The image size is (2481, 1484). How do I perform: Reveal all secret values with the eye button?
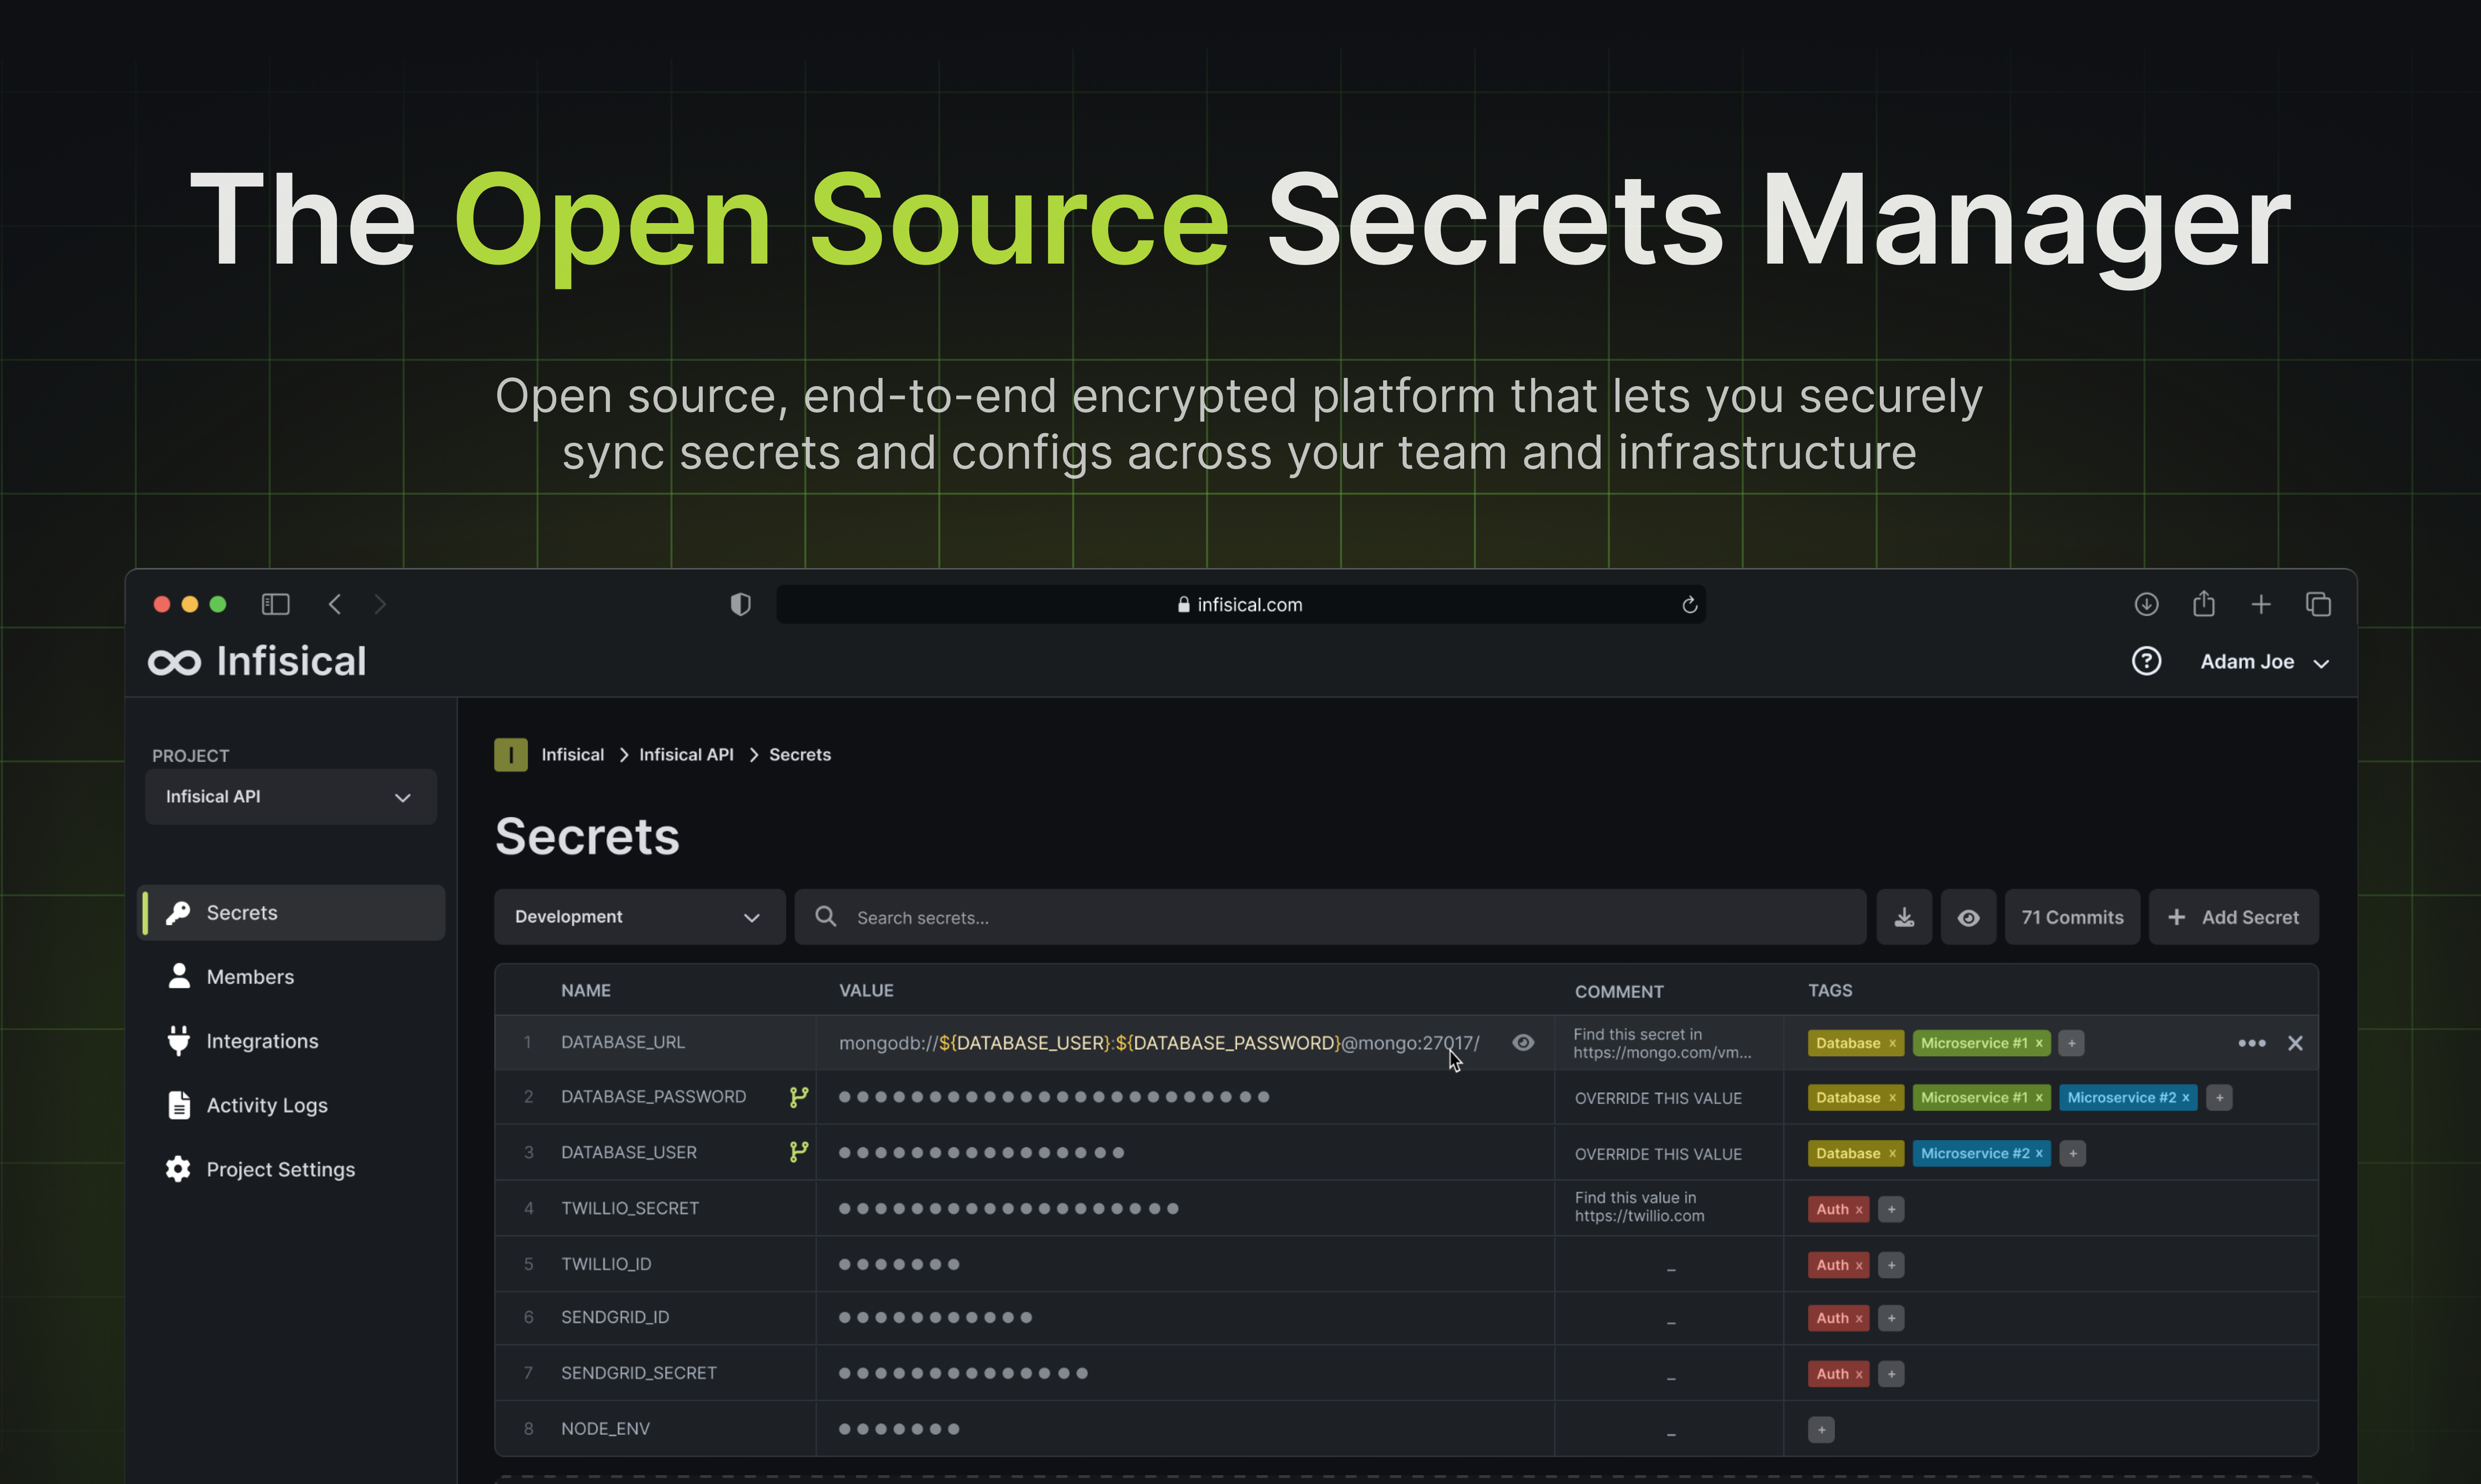[x=1969, y=916]
